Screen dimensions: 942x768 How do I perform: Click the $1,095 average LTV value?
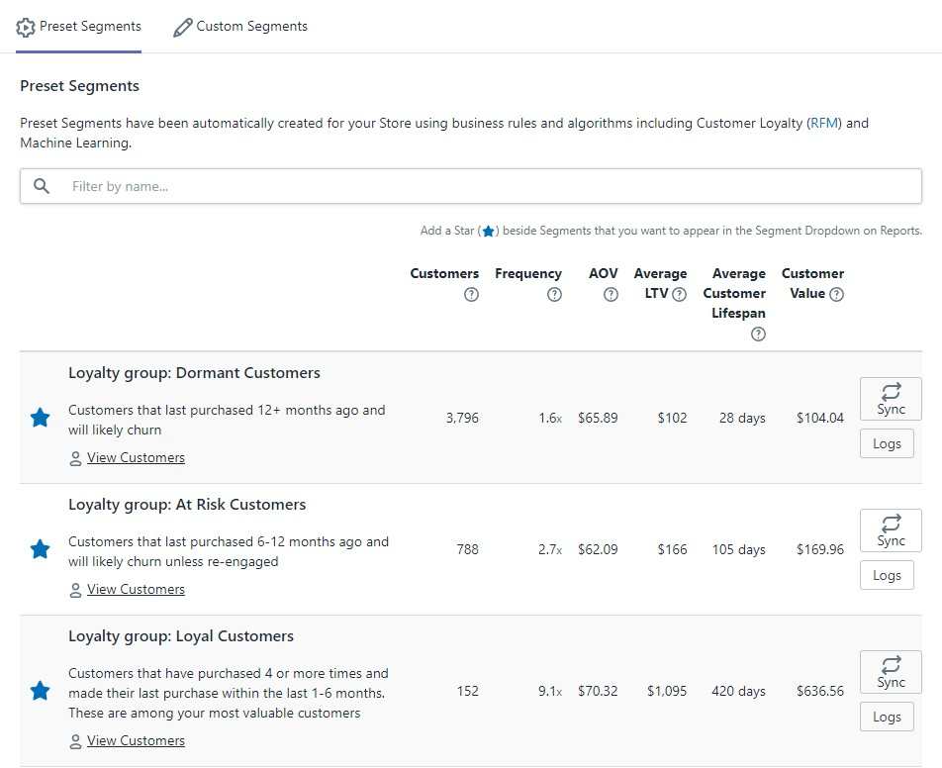[x=667, y=692]
